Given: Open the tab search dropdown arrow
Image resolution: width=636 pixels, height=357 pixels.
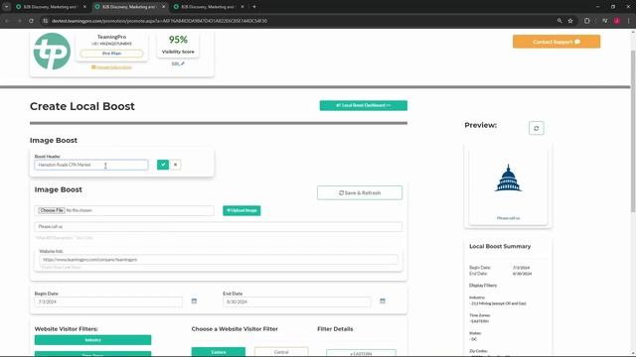Looking at the screenshot, I should pos(7,7).
